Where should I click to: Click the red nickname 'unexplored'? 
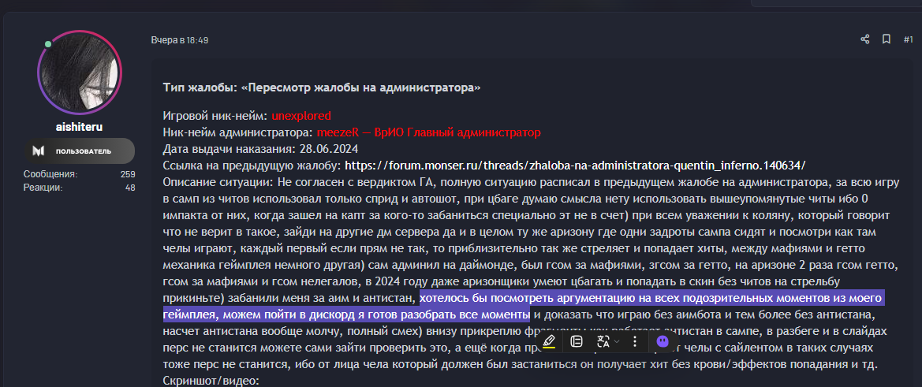(x=301, y=115)
